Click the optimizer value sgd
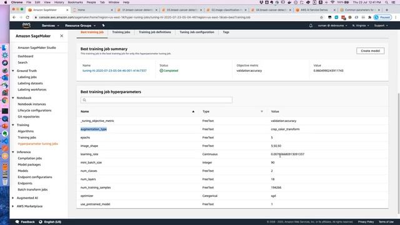The width and height of the screenshot is (400, 225). 273,196
